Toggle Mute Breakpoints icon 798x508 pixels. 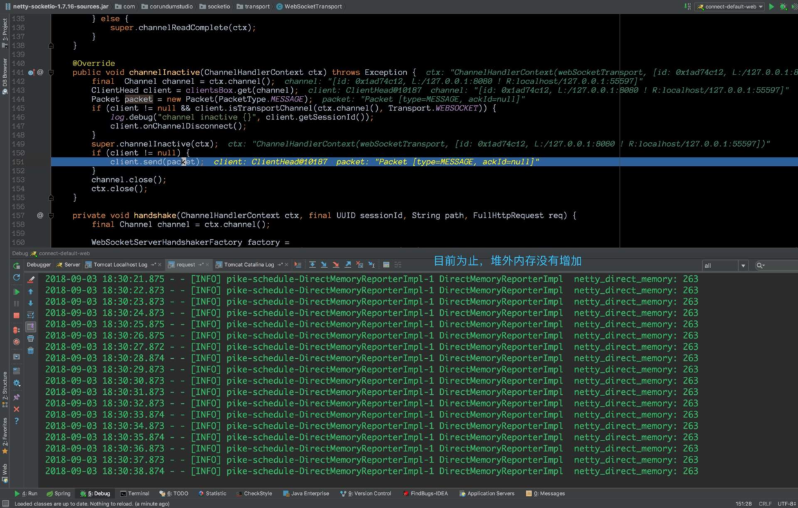pos(17,342)
